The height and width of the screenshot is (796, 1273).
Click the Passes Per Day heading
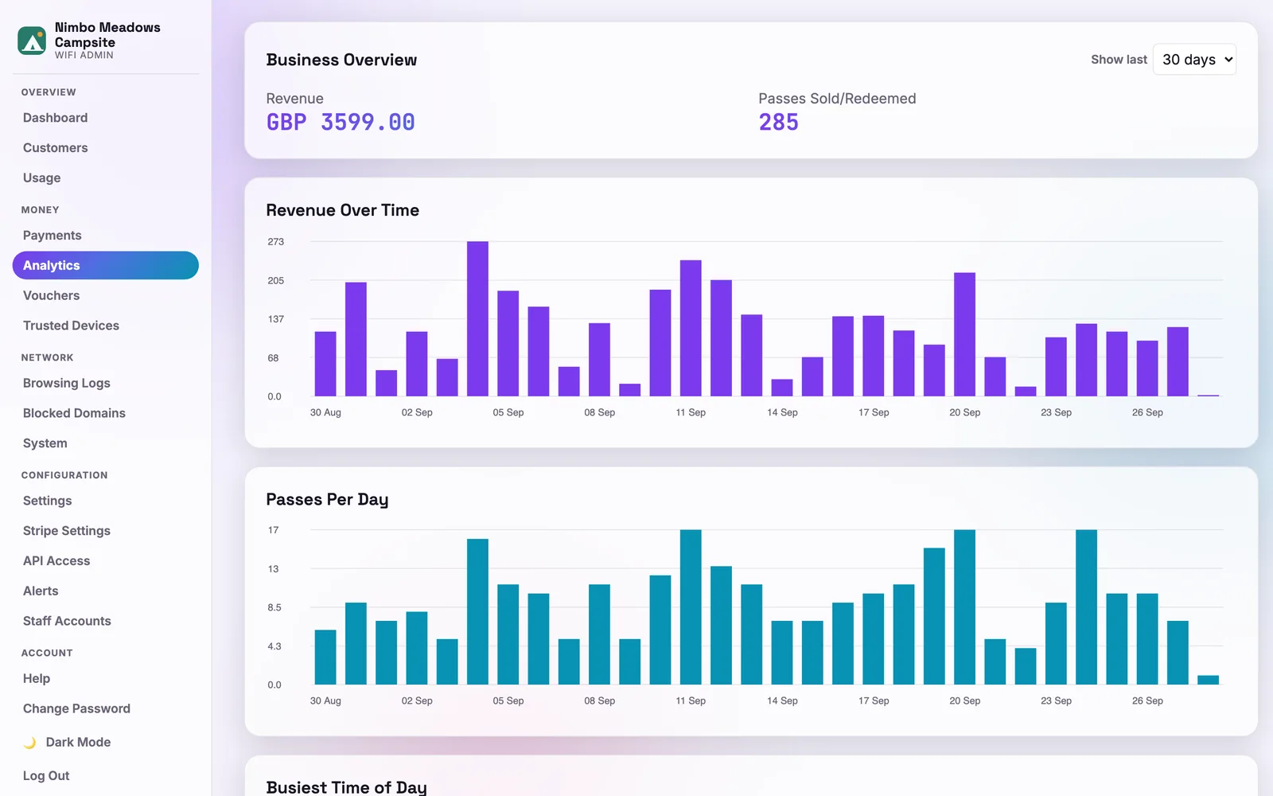pos(327,500)
